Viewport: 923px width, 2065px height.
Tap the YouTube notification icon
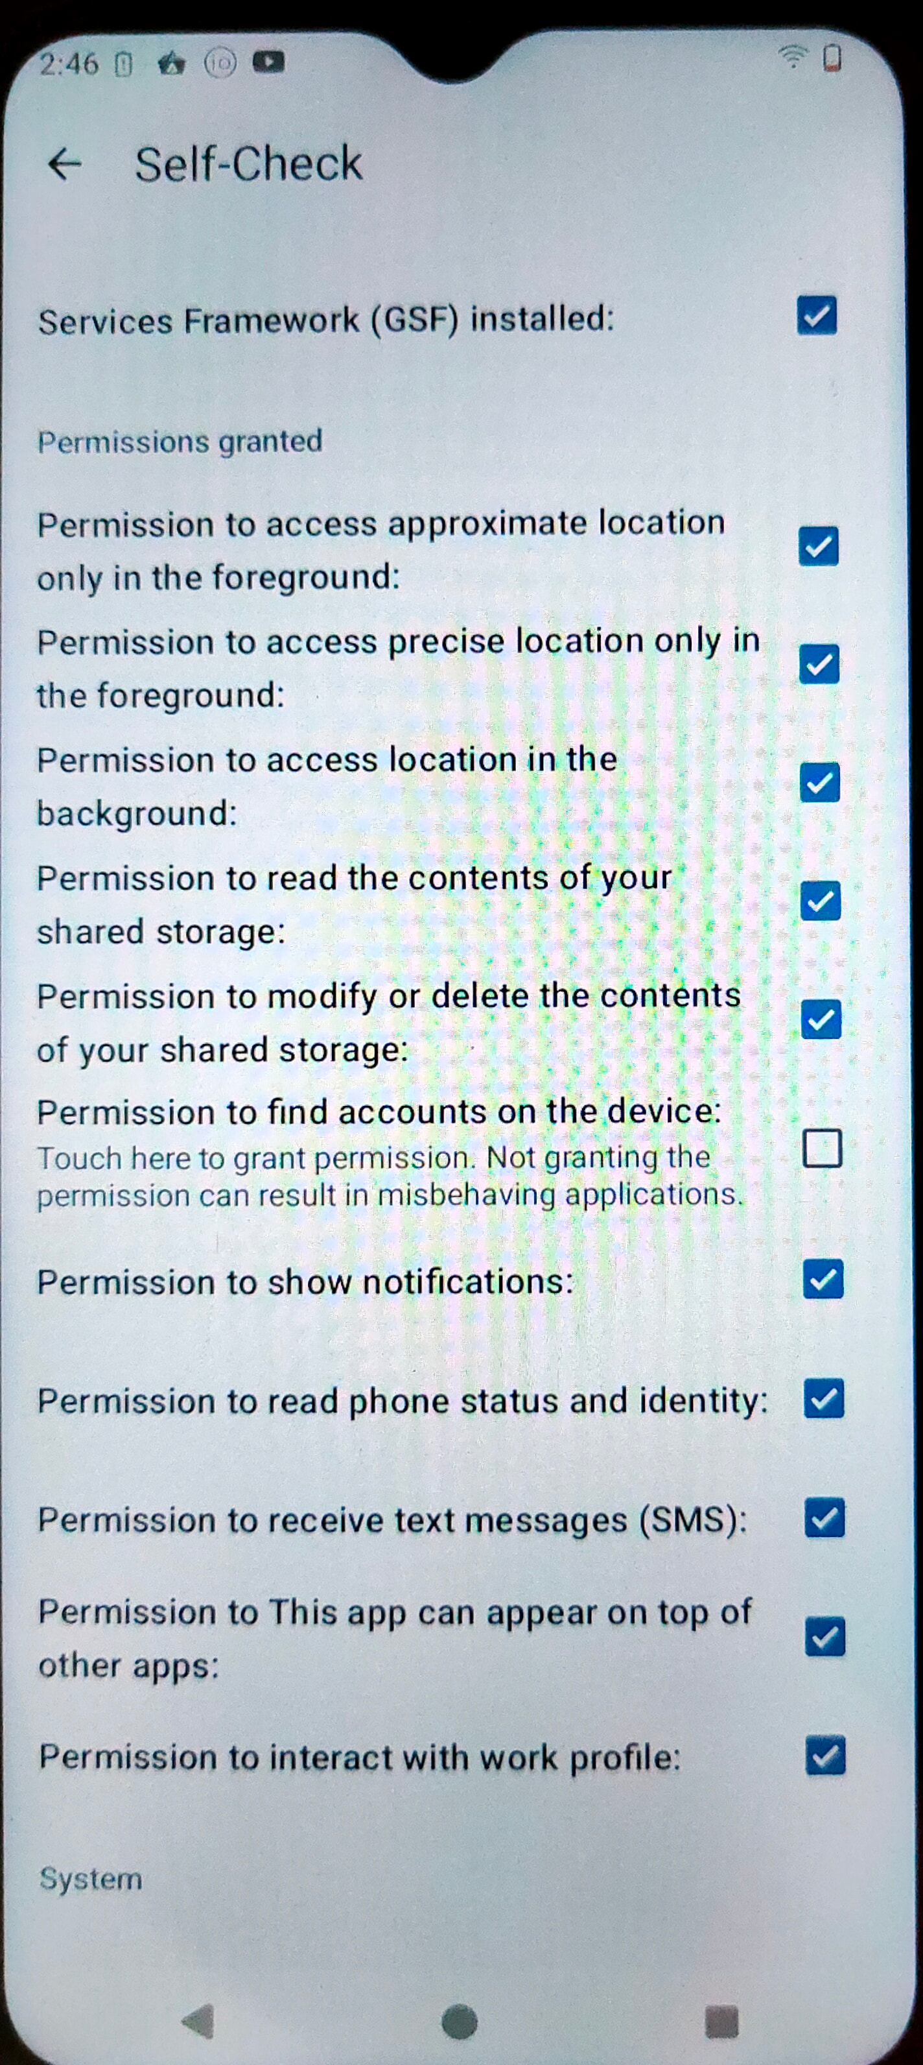[268, 62]
